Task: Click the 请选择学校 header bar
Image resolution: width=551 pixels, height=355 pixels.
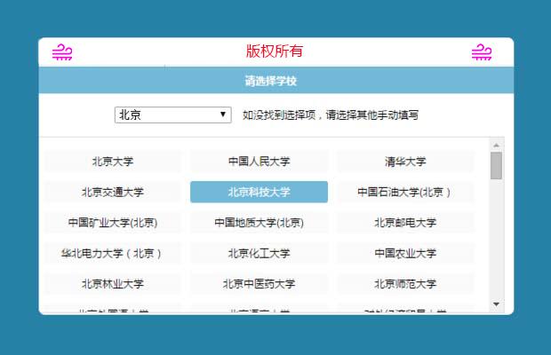Action: tap(276, 81)
